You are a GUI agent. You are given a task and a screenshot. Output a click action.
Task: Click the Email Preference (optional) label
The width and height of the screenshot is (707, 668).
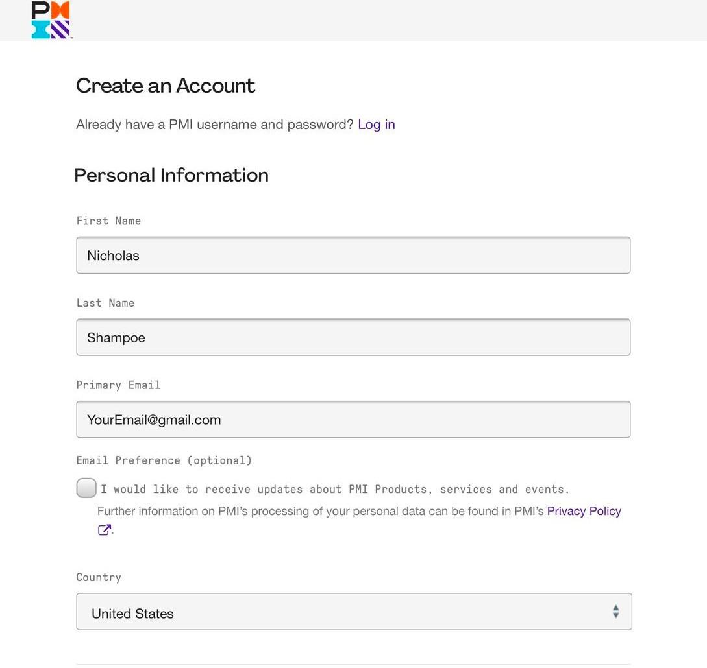click(x=164, y=460)
